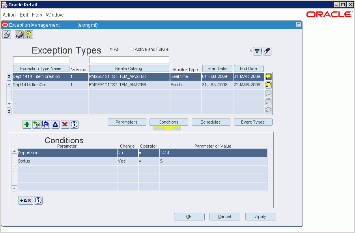Clear filter with the eraser icon
The image size is (355, 233).
[267, 51]
